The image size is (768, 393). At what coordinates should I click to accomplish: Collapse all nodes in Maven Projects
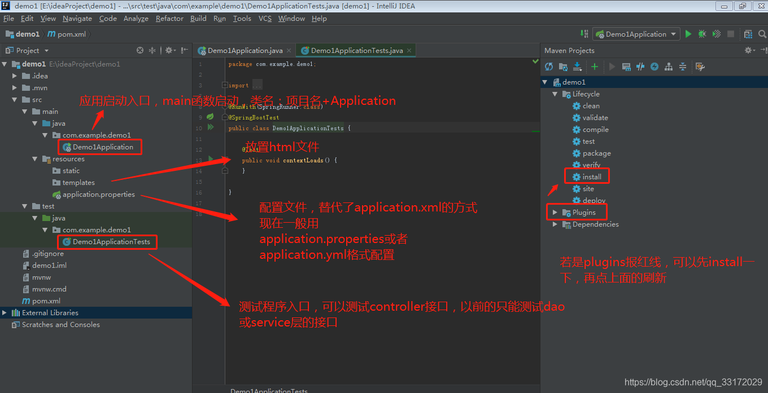683,67
